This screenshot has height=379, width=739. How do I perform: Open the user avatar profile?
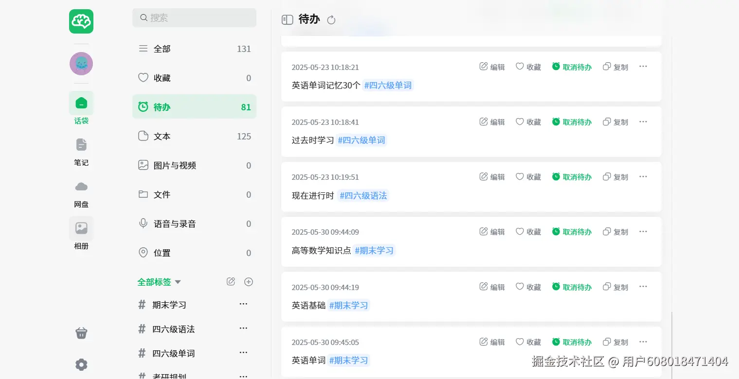click(x=81, y=64)
